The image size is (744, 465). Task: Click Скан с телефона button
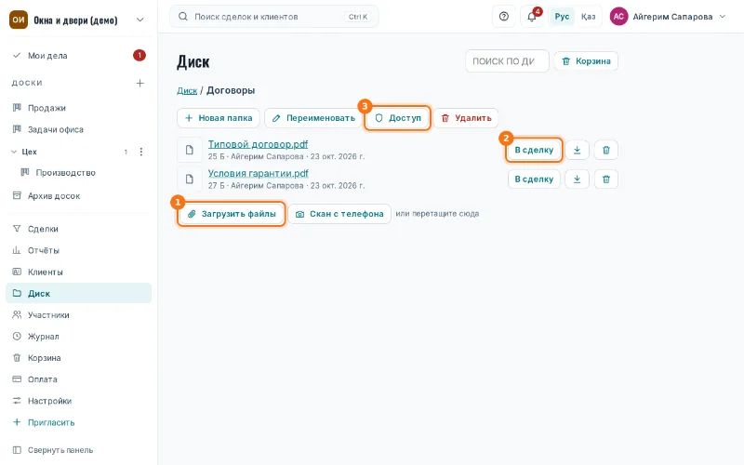(x=339, y=214)
